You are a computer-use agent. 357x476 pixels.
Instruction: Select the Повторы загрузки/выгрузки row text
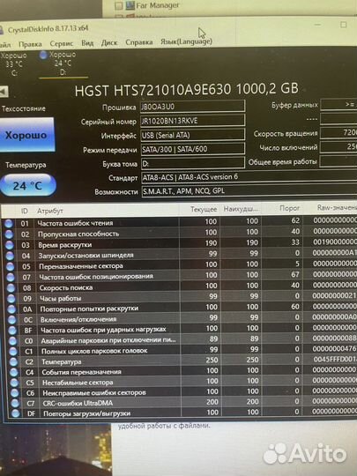pos(86,413)
